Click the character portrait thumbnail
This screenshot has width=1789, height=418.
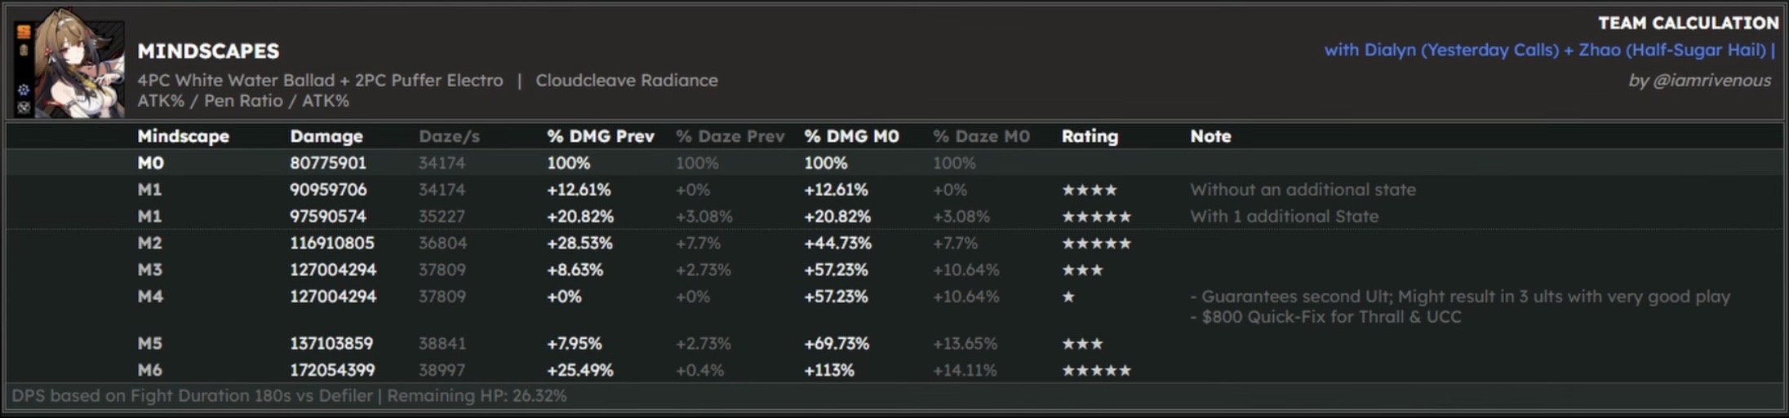[80, 64]
